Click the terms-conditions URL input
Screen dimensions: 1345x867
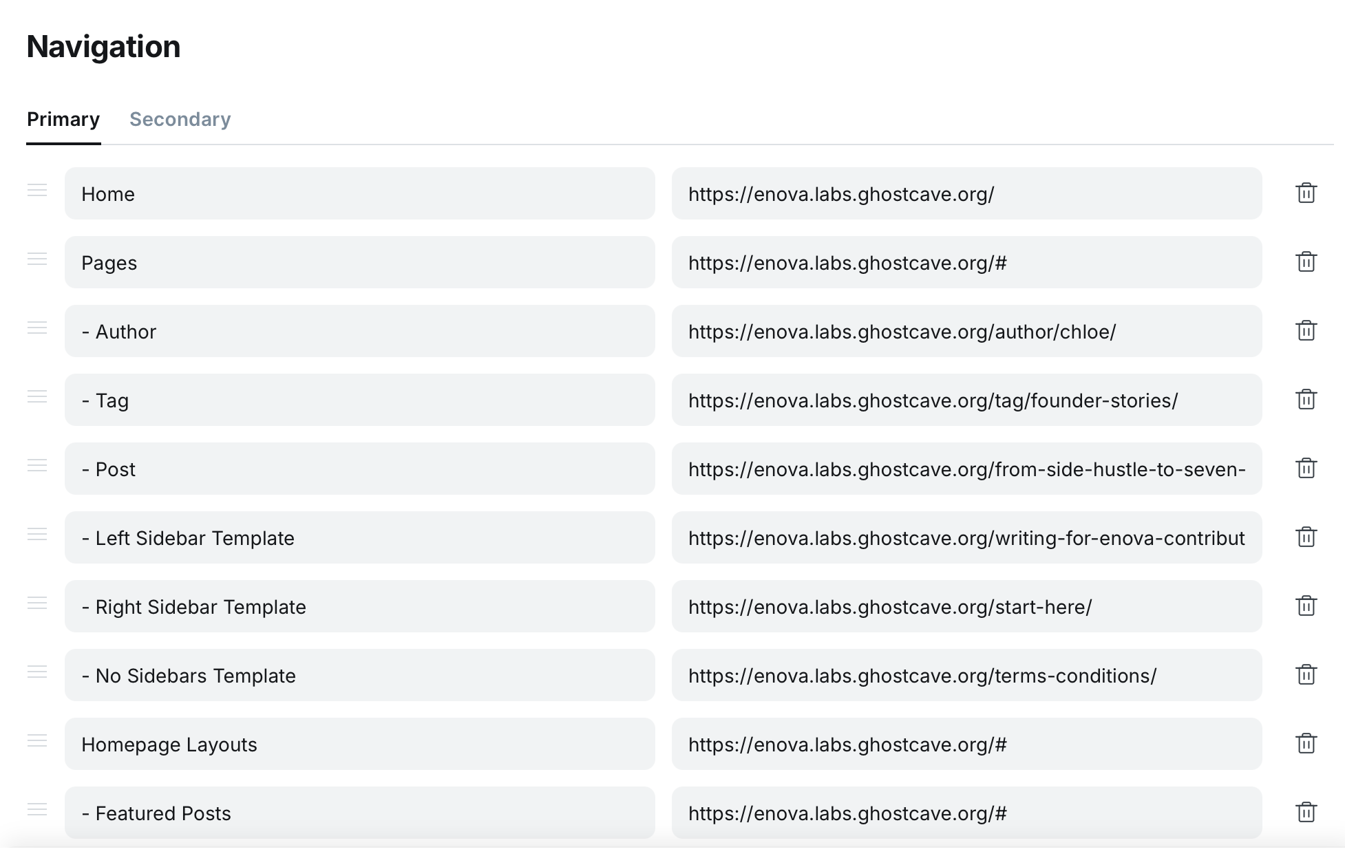966,676
